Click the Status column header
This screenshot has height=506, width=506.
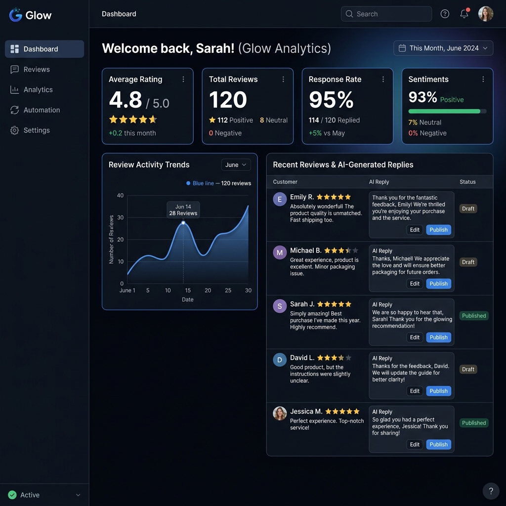coord(467,182)
